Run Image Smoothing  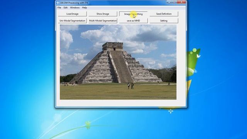click(133, 14)
